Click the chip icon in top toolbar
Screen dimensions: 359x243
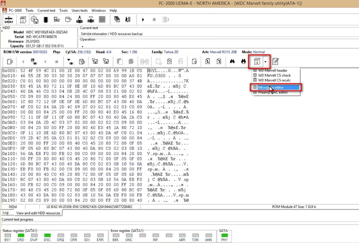pos(46,20)
